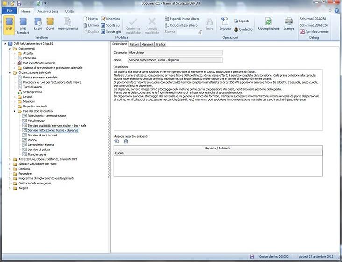Open the Archivi di base ribbon tab
This screenshot has width=342, height=262.
click(x=48, y=10)
